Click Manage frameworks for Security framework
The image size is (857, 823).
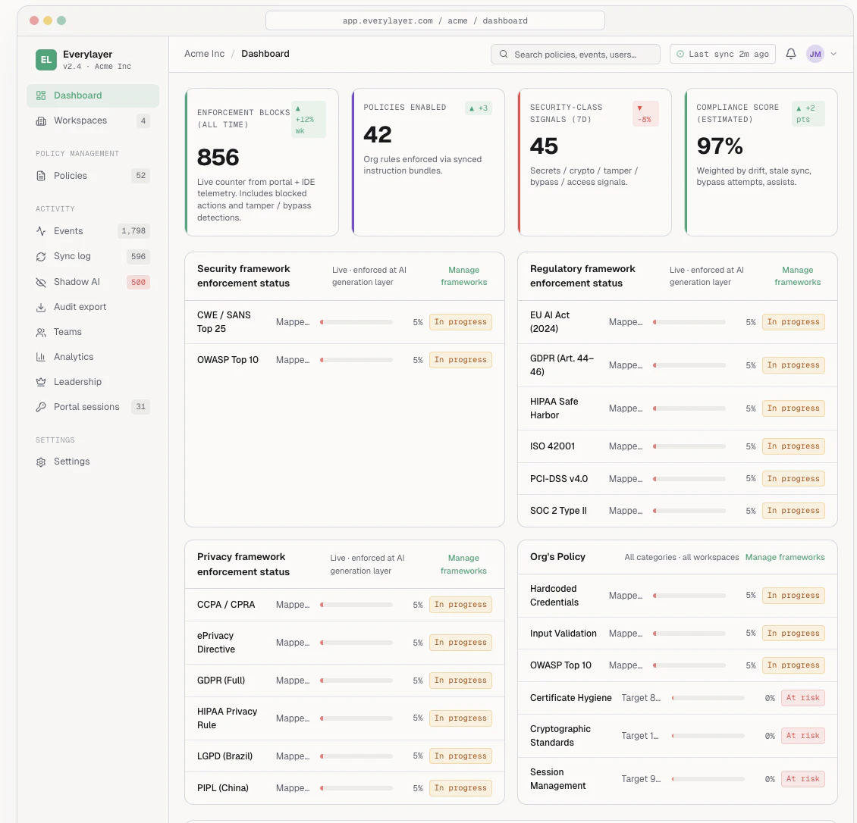click(463, 276)
